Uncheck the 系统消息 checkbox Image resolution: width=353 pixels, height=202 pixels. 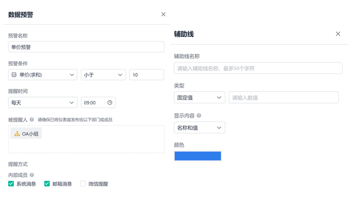coord(11,184)
